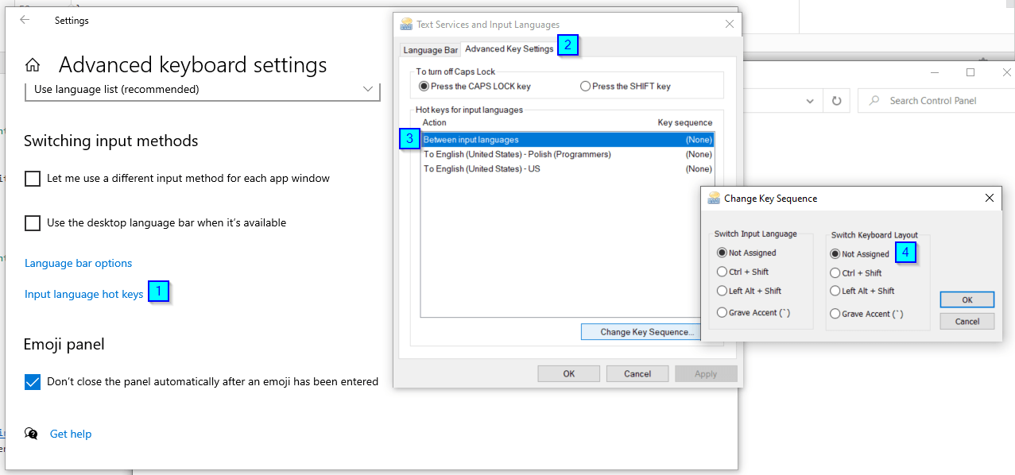Select the Advanced Key Settings tab
The image size is (1015, 475).
click(509, 48)
